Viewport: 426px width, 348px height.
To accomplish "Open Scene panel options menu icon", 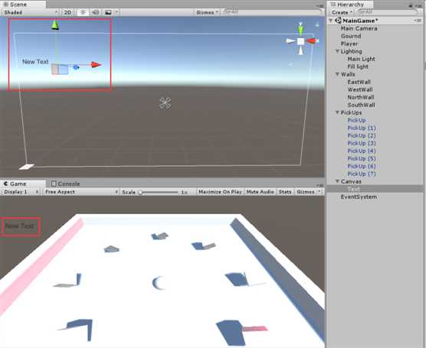I will pos(320,5).
